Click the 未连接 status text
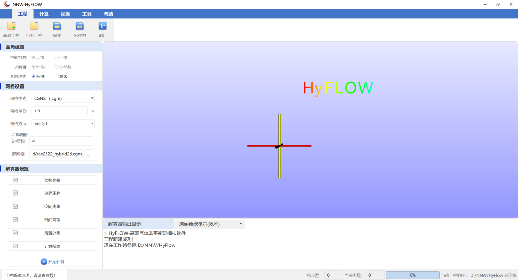This screenshot has width=518, height=280. [x=510, y=275]
